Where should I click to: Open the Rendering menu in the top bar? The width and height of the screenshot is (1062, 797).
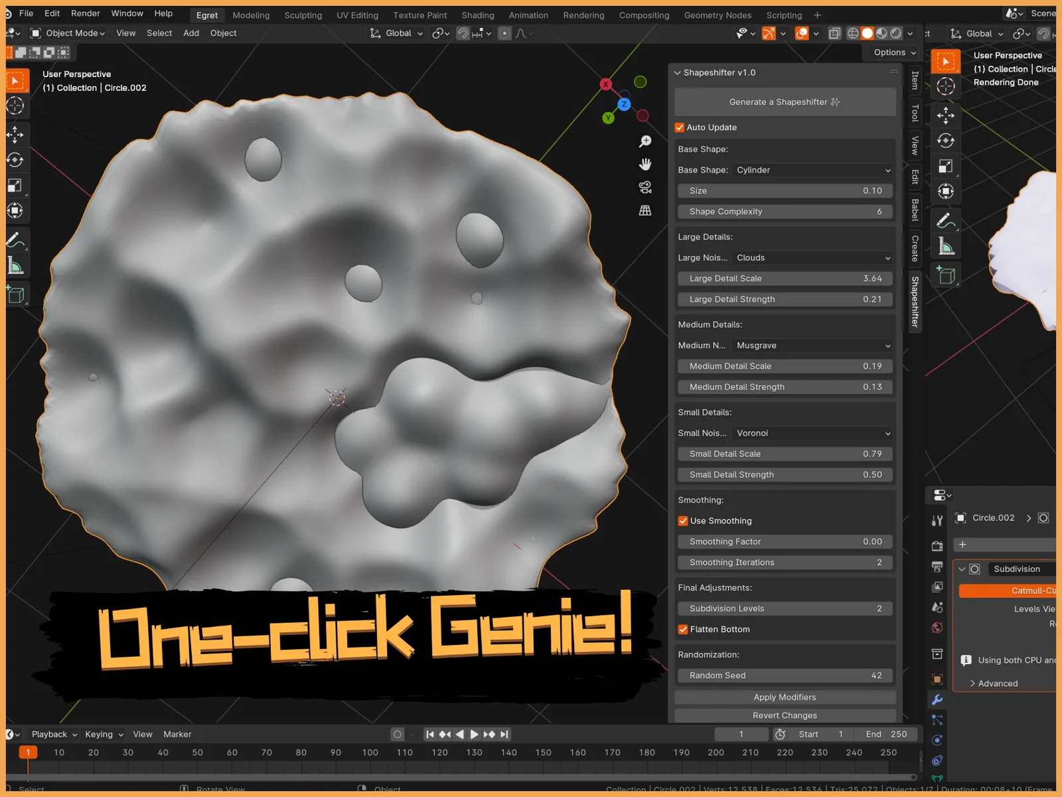pos(583,15)
